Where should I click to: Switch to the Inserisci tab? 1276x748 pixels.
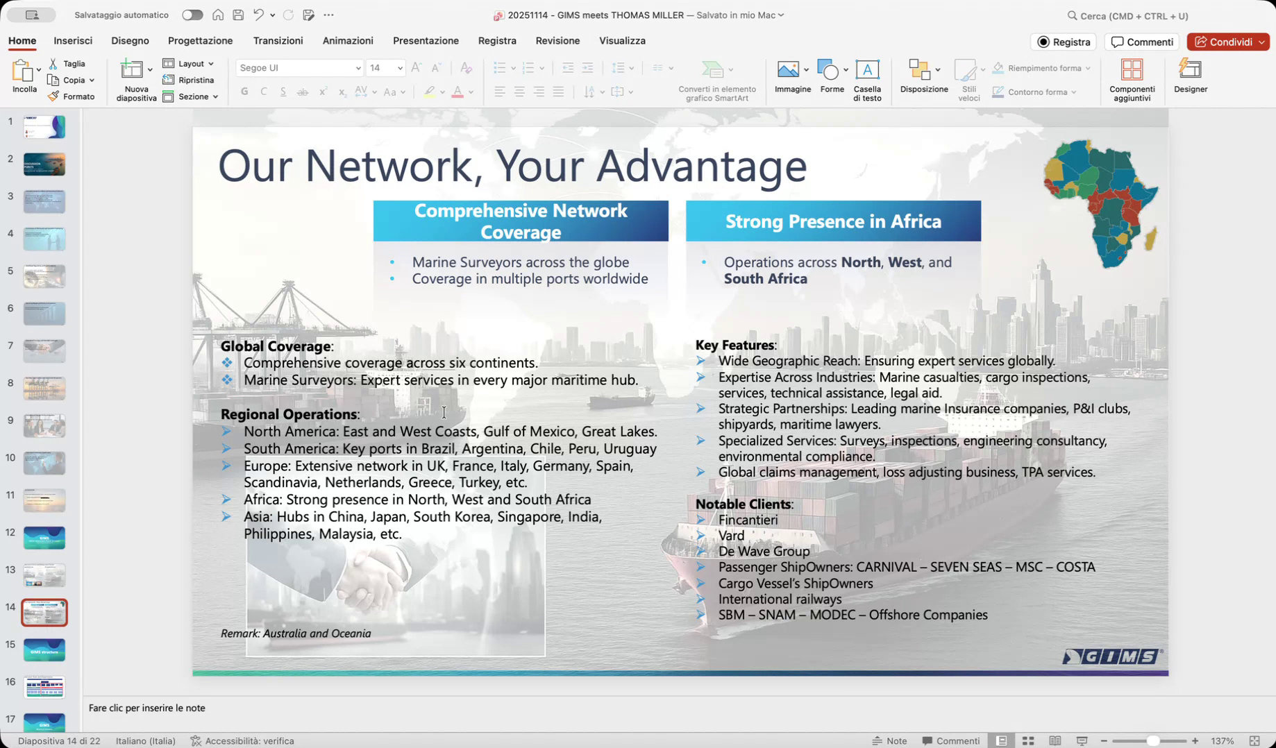[x=73, y=41]
